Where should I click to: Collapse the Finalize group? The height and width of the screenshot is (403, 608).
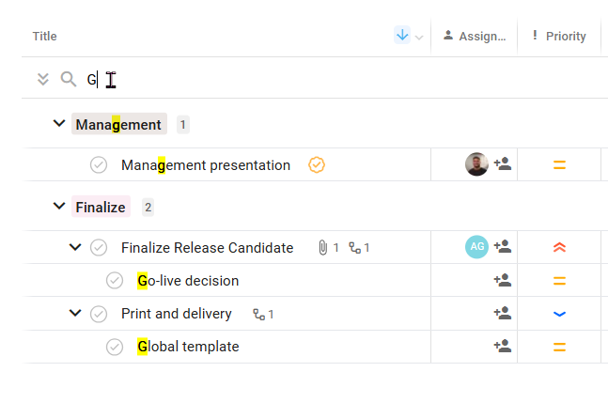click(59, 207)
